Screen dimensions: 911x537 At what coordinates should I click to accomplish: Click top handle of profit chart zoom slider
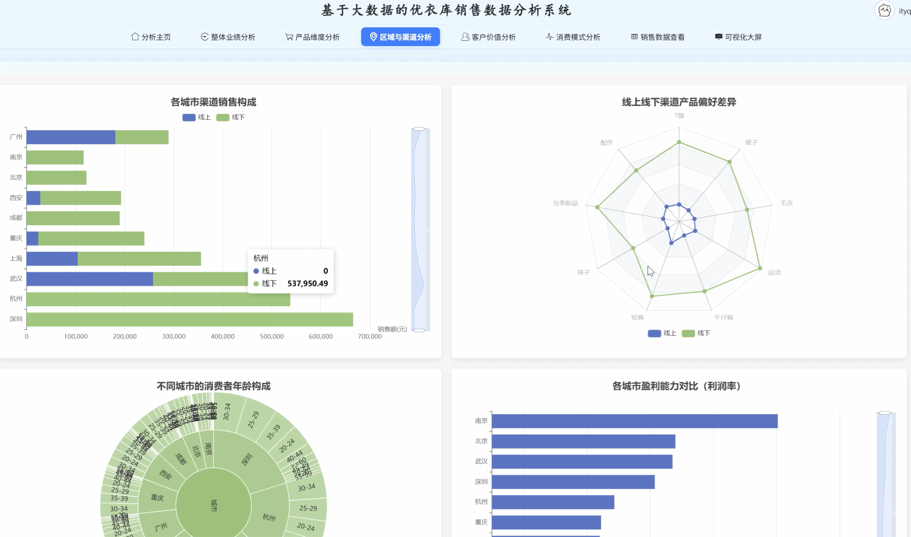point(885,413)
